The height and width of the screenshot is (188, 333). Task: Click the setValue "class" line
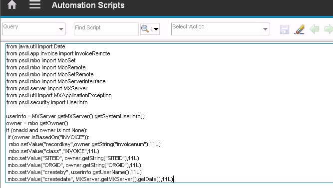[x=54, y=152]
